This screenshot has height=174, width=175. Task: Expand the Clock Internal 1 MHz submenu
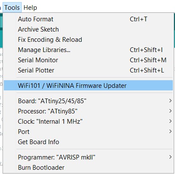[88, 122]
